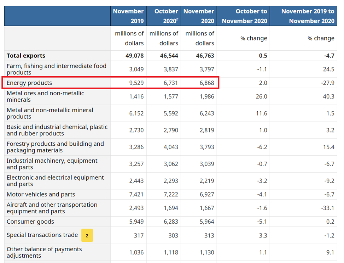
Task: Click the Industrial machinery, equipment and parts label
Action: click(x=52, y=164)
